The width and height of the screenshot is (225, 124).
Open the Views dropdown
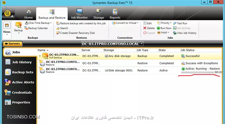(7, 30)
